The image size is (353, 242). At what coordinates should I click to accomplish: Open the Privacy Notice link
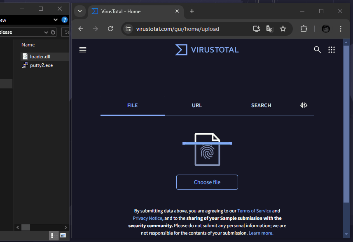(147, 218)
